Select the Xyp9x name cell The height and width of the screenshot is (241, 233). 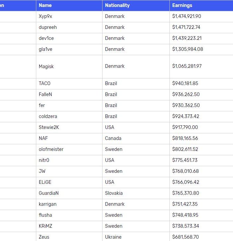[x=46, y=16]
